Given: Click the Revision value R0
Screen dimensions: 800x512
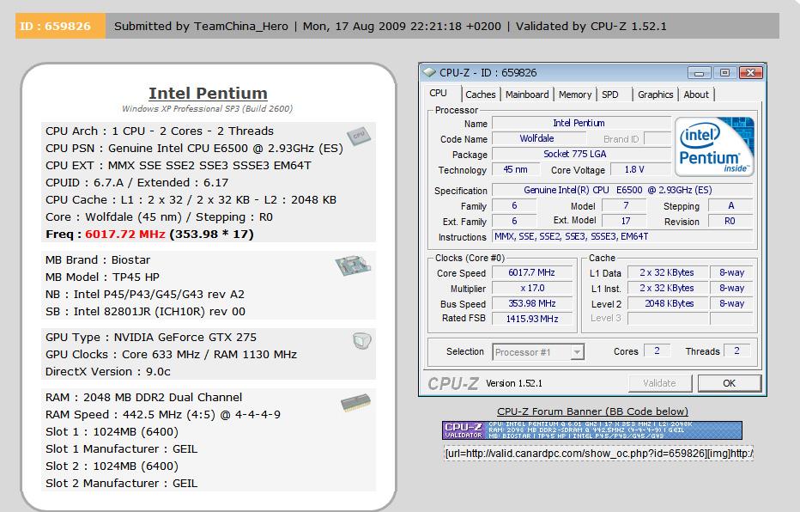Looking at the screenshot, I should coord(730,221).
